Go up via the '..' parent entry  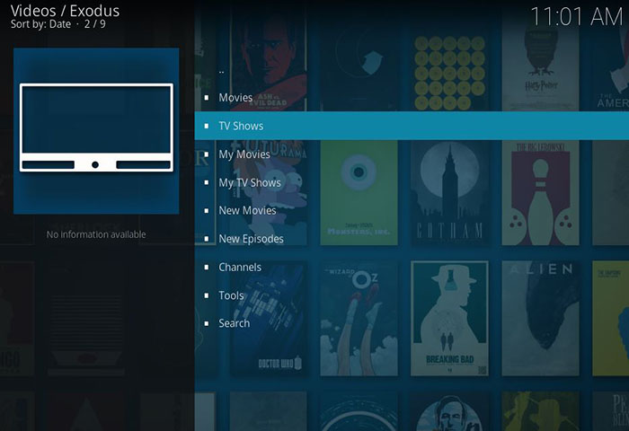[412, 70]
